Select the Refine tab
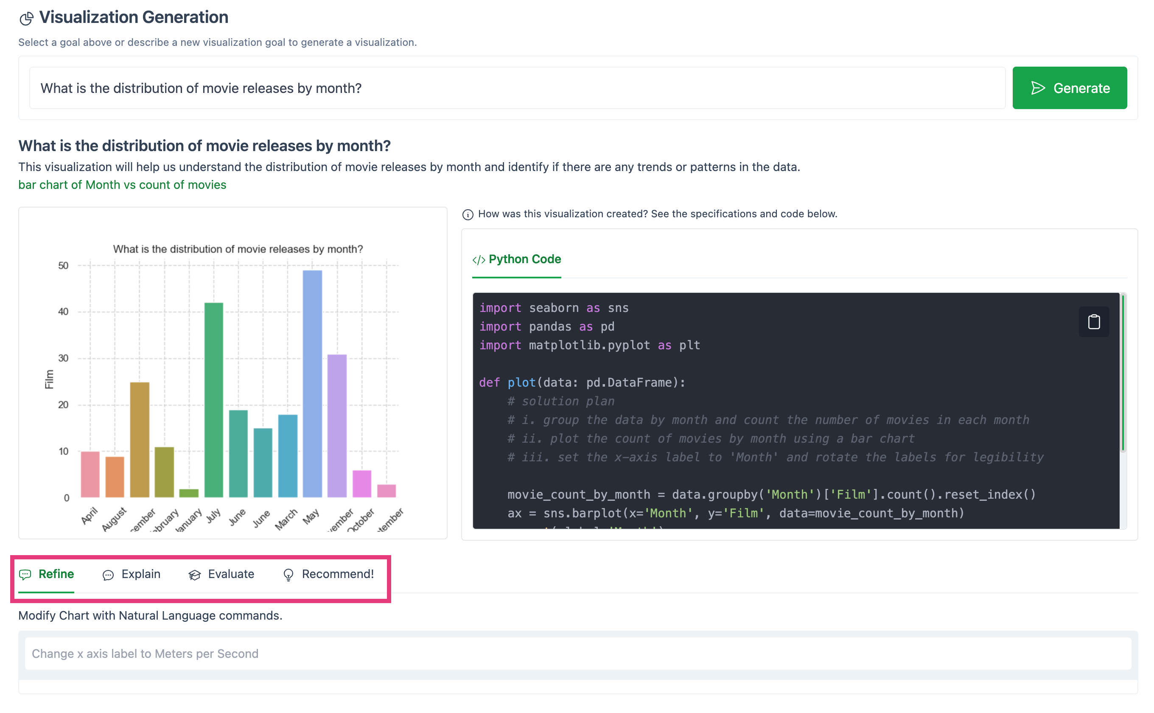Viewport: 1154px width, 713px height. coord(56,574)
